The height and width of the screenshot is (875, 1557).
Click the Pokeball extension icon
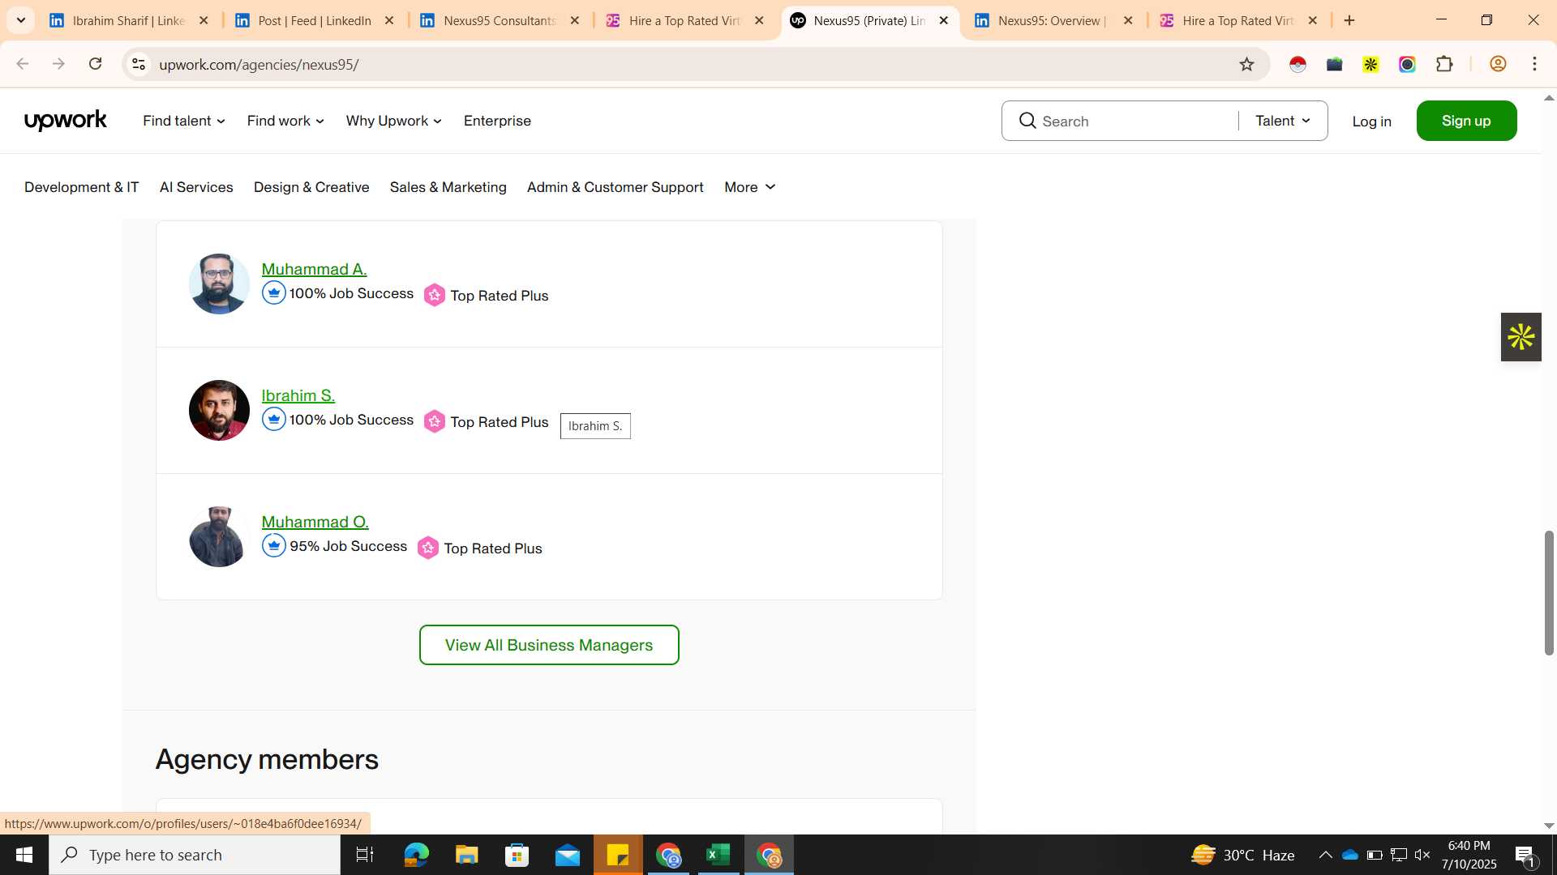pyautogui.click(x=1297, y=64)
